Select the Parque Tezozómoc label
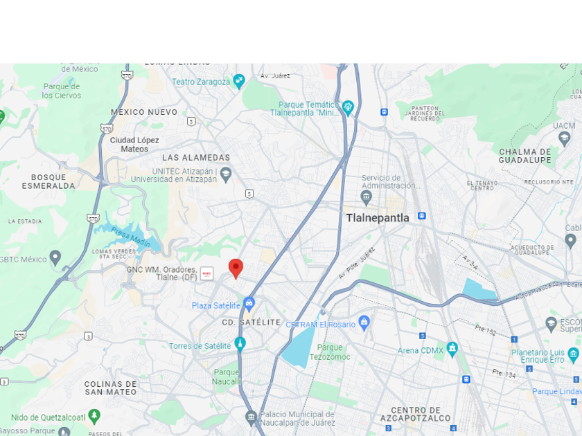The width and height of the screenshot is (582, 436). tap(330, 352)
